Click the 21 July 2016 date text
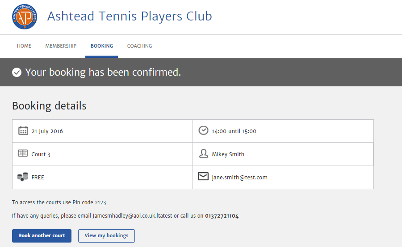 tap(47, 131)
